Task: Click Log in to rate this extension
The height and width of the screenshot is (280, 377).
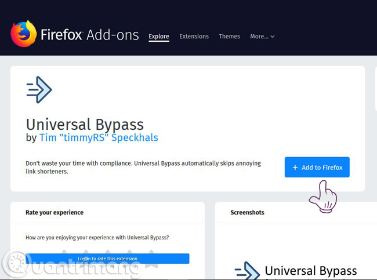Action: click(x=107, y=259)
